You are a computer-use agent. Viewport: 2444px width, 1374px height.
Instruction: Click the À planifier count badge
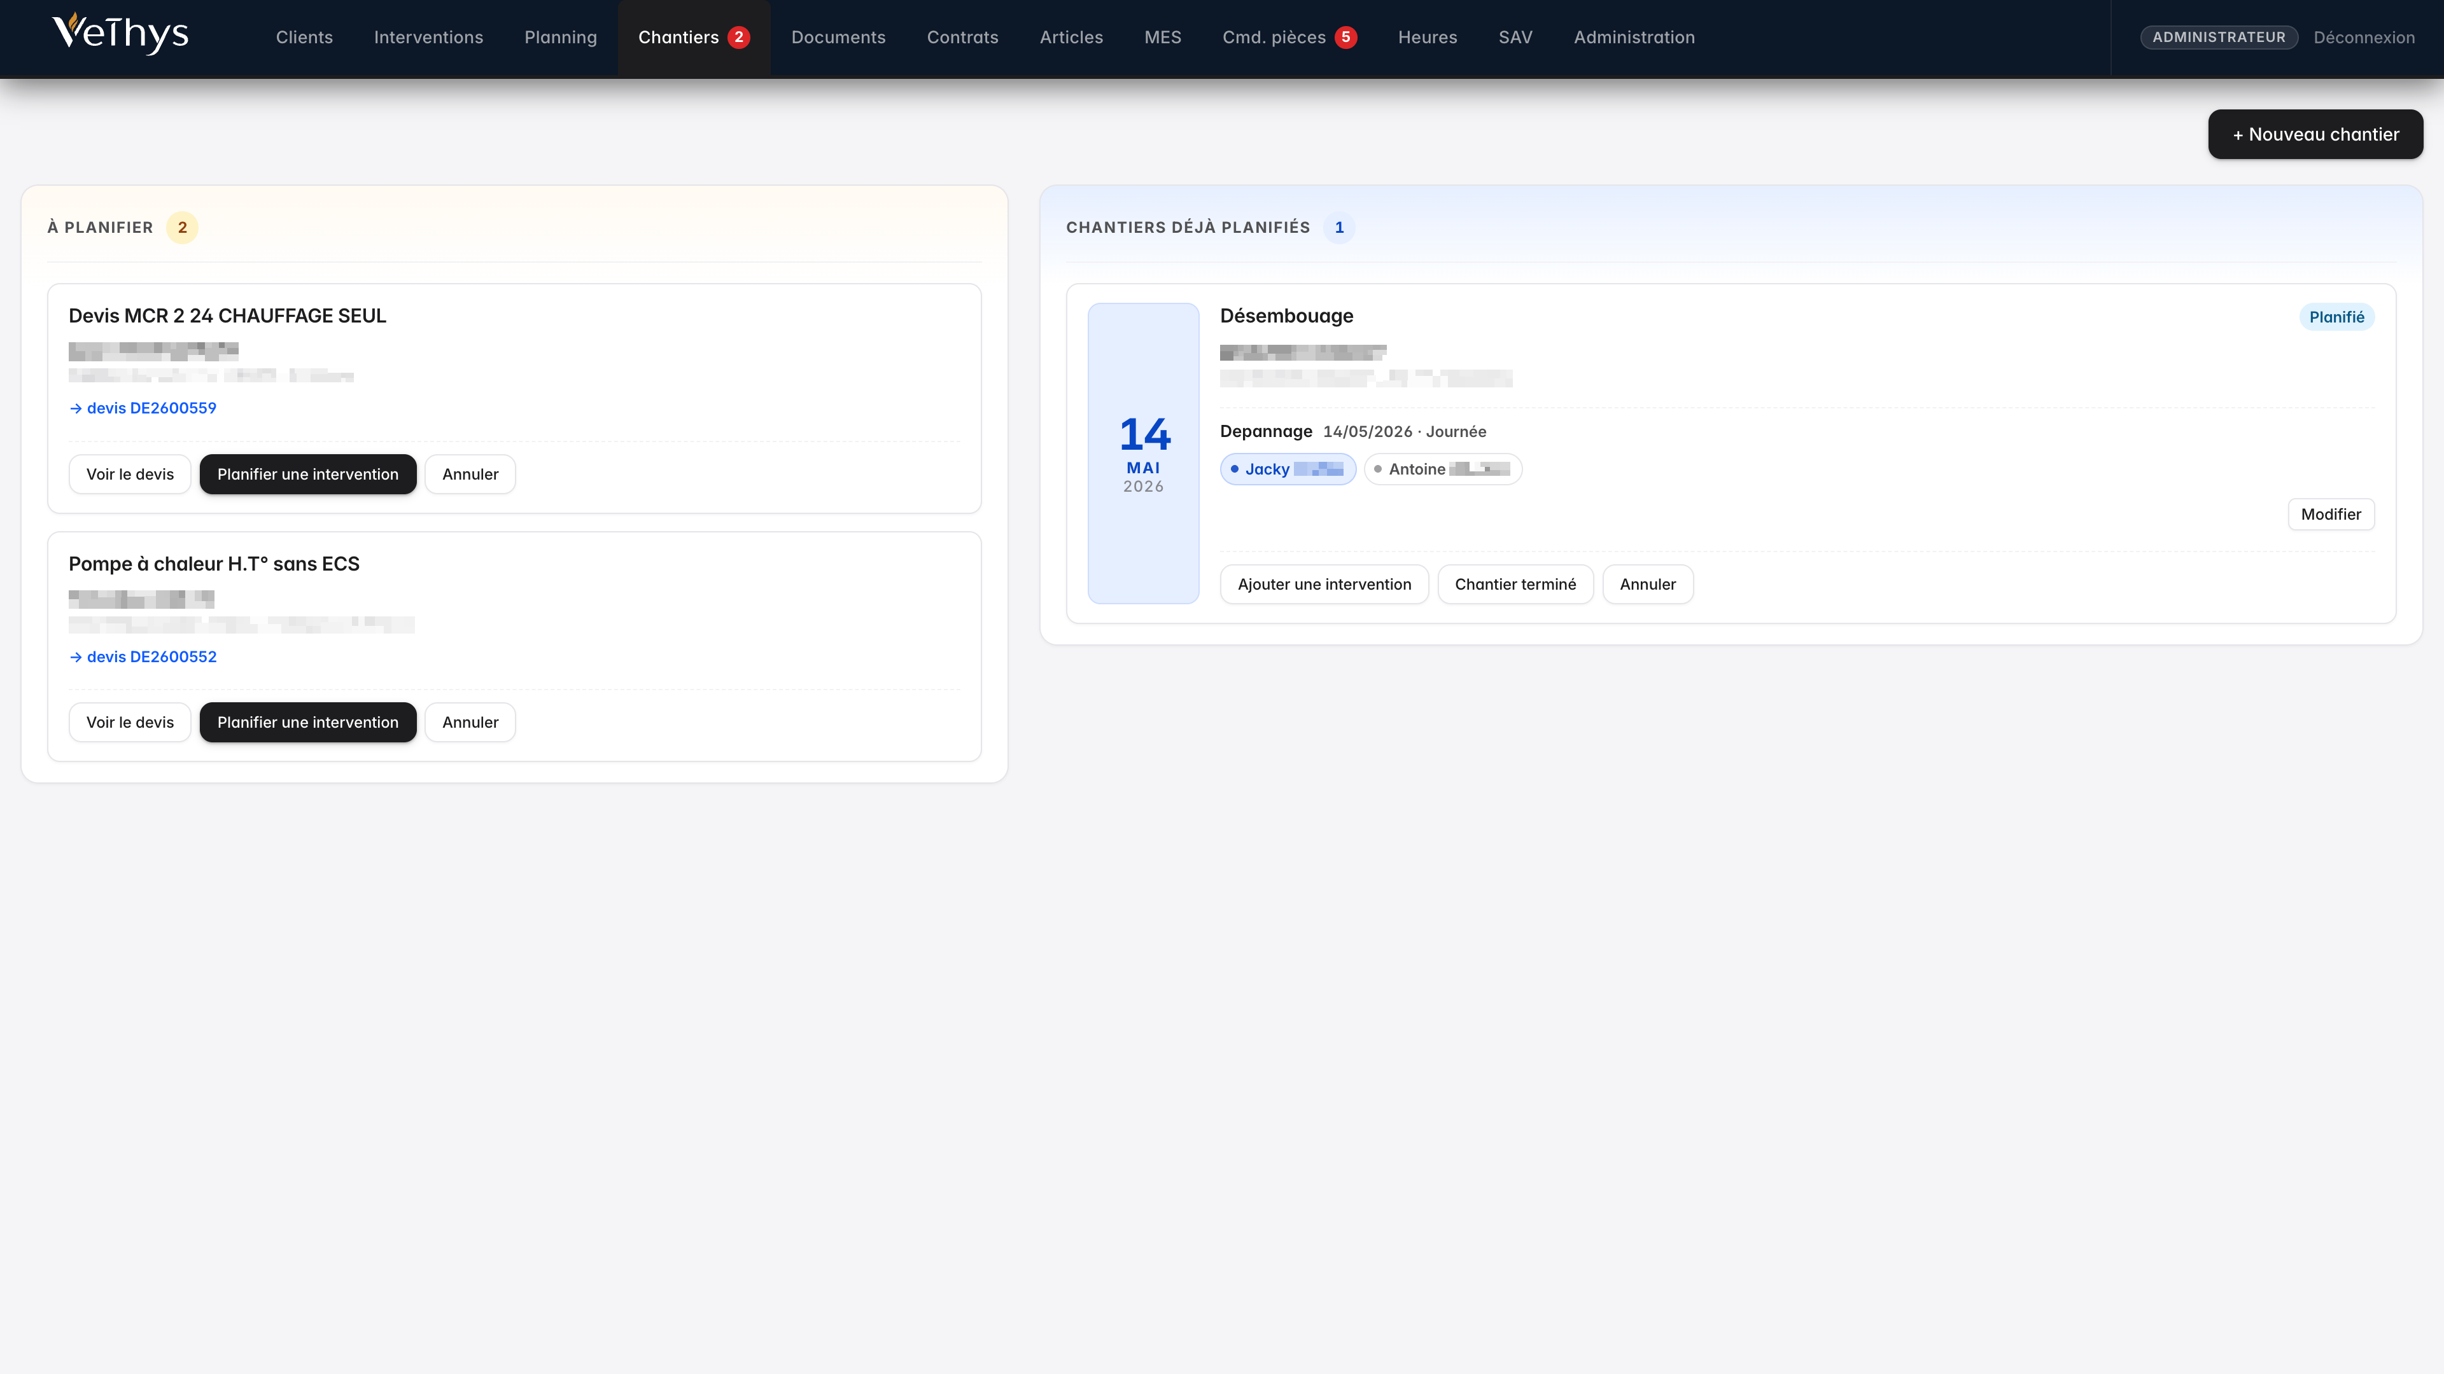[x=182, y=228]
